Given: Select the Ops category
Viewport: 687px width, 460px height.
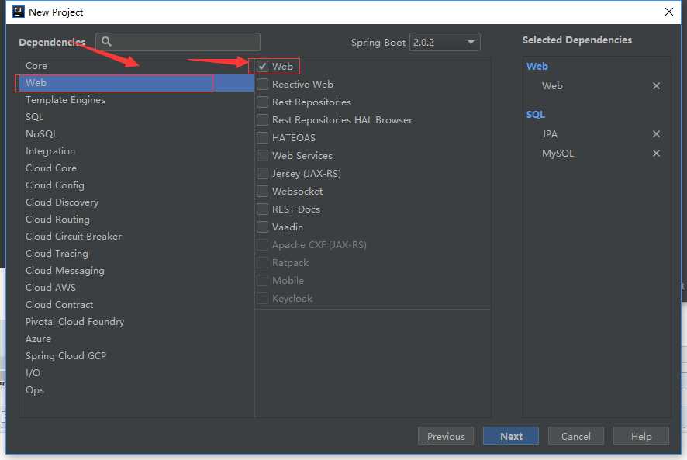Looking at the screenshot, I should [136, 390].
